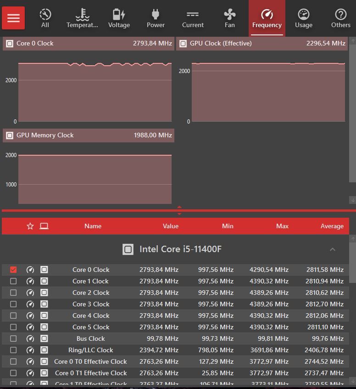
Task: Sort by the Min column header
Action: click(x=228, y=226)
